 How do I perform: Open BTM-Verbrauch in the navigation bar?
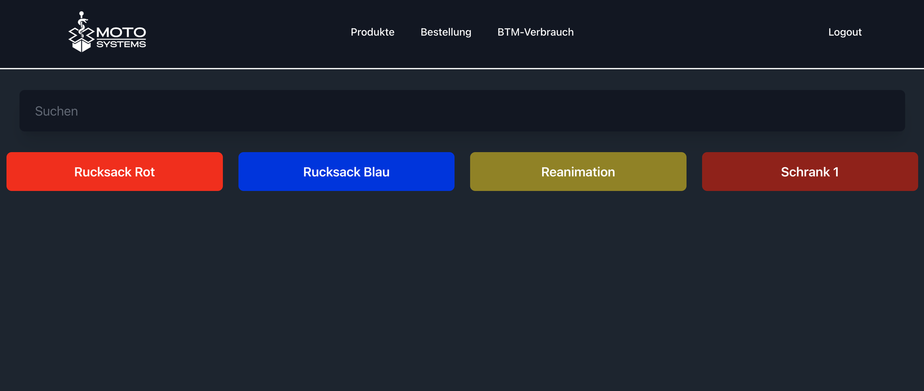pyautogui.click(x=535, y=32)
